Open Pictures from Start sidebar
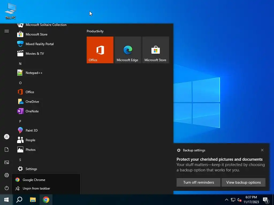This screenshot has width=274, height=205. tap(7, 162)
